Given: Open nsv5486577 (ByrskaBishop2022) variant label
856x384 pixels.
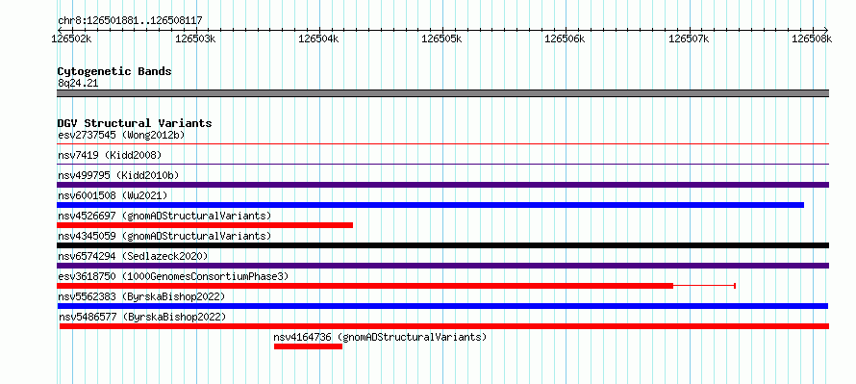Looking at the screenshot, I should (x=142, y=317).
